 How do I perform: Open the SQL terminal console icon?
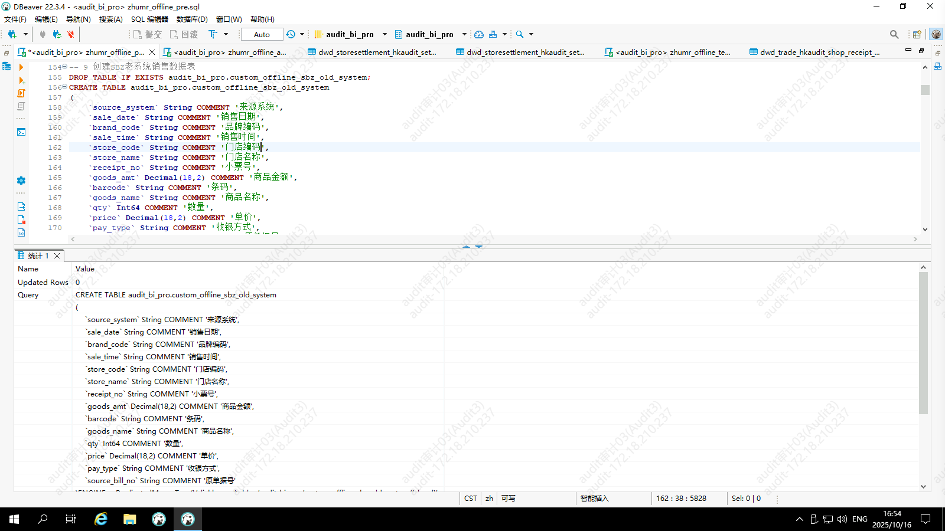(21, 132)
